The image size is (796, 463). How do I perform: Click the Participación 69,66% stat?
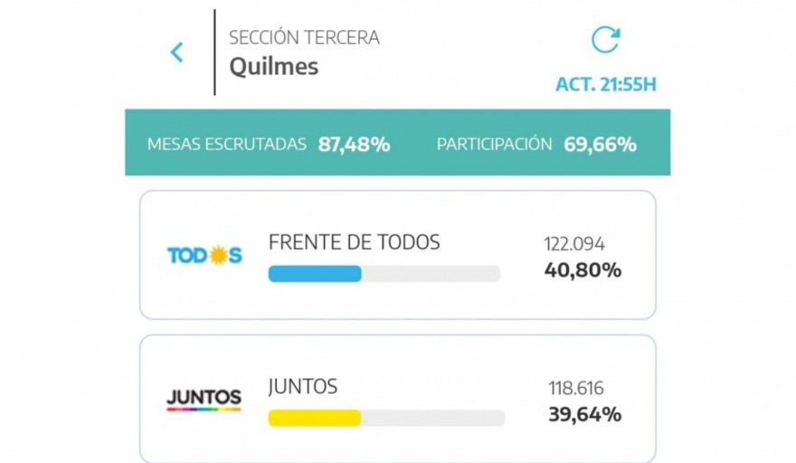[536, 144]
